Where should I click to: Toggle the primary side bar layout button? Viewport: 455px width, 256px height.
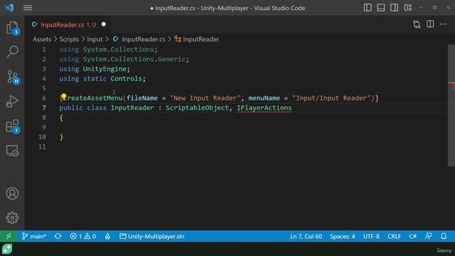(x=368, y=8)
